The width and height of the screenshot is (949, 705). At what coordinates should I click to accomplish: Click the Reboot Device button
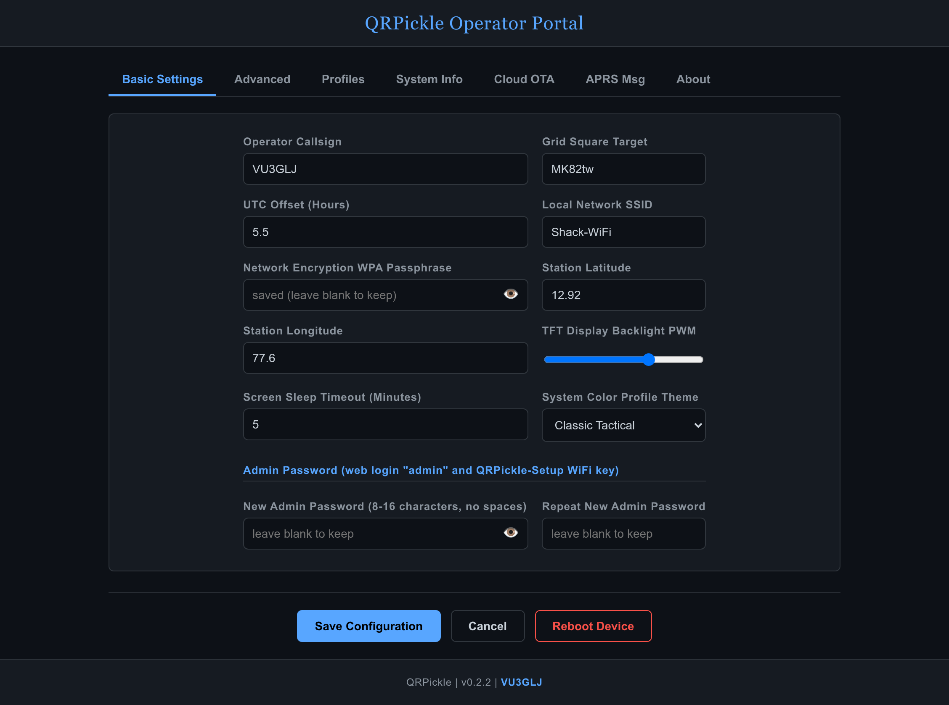(593, 626)
